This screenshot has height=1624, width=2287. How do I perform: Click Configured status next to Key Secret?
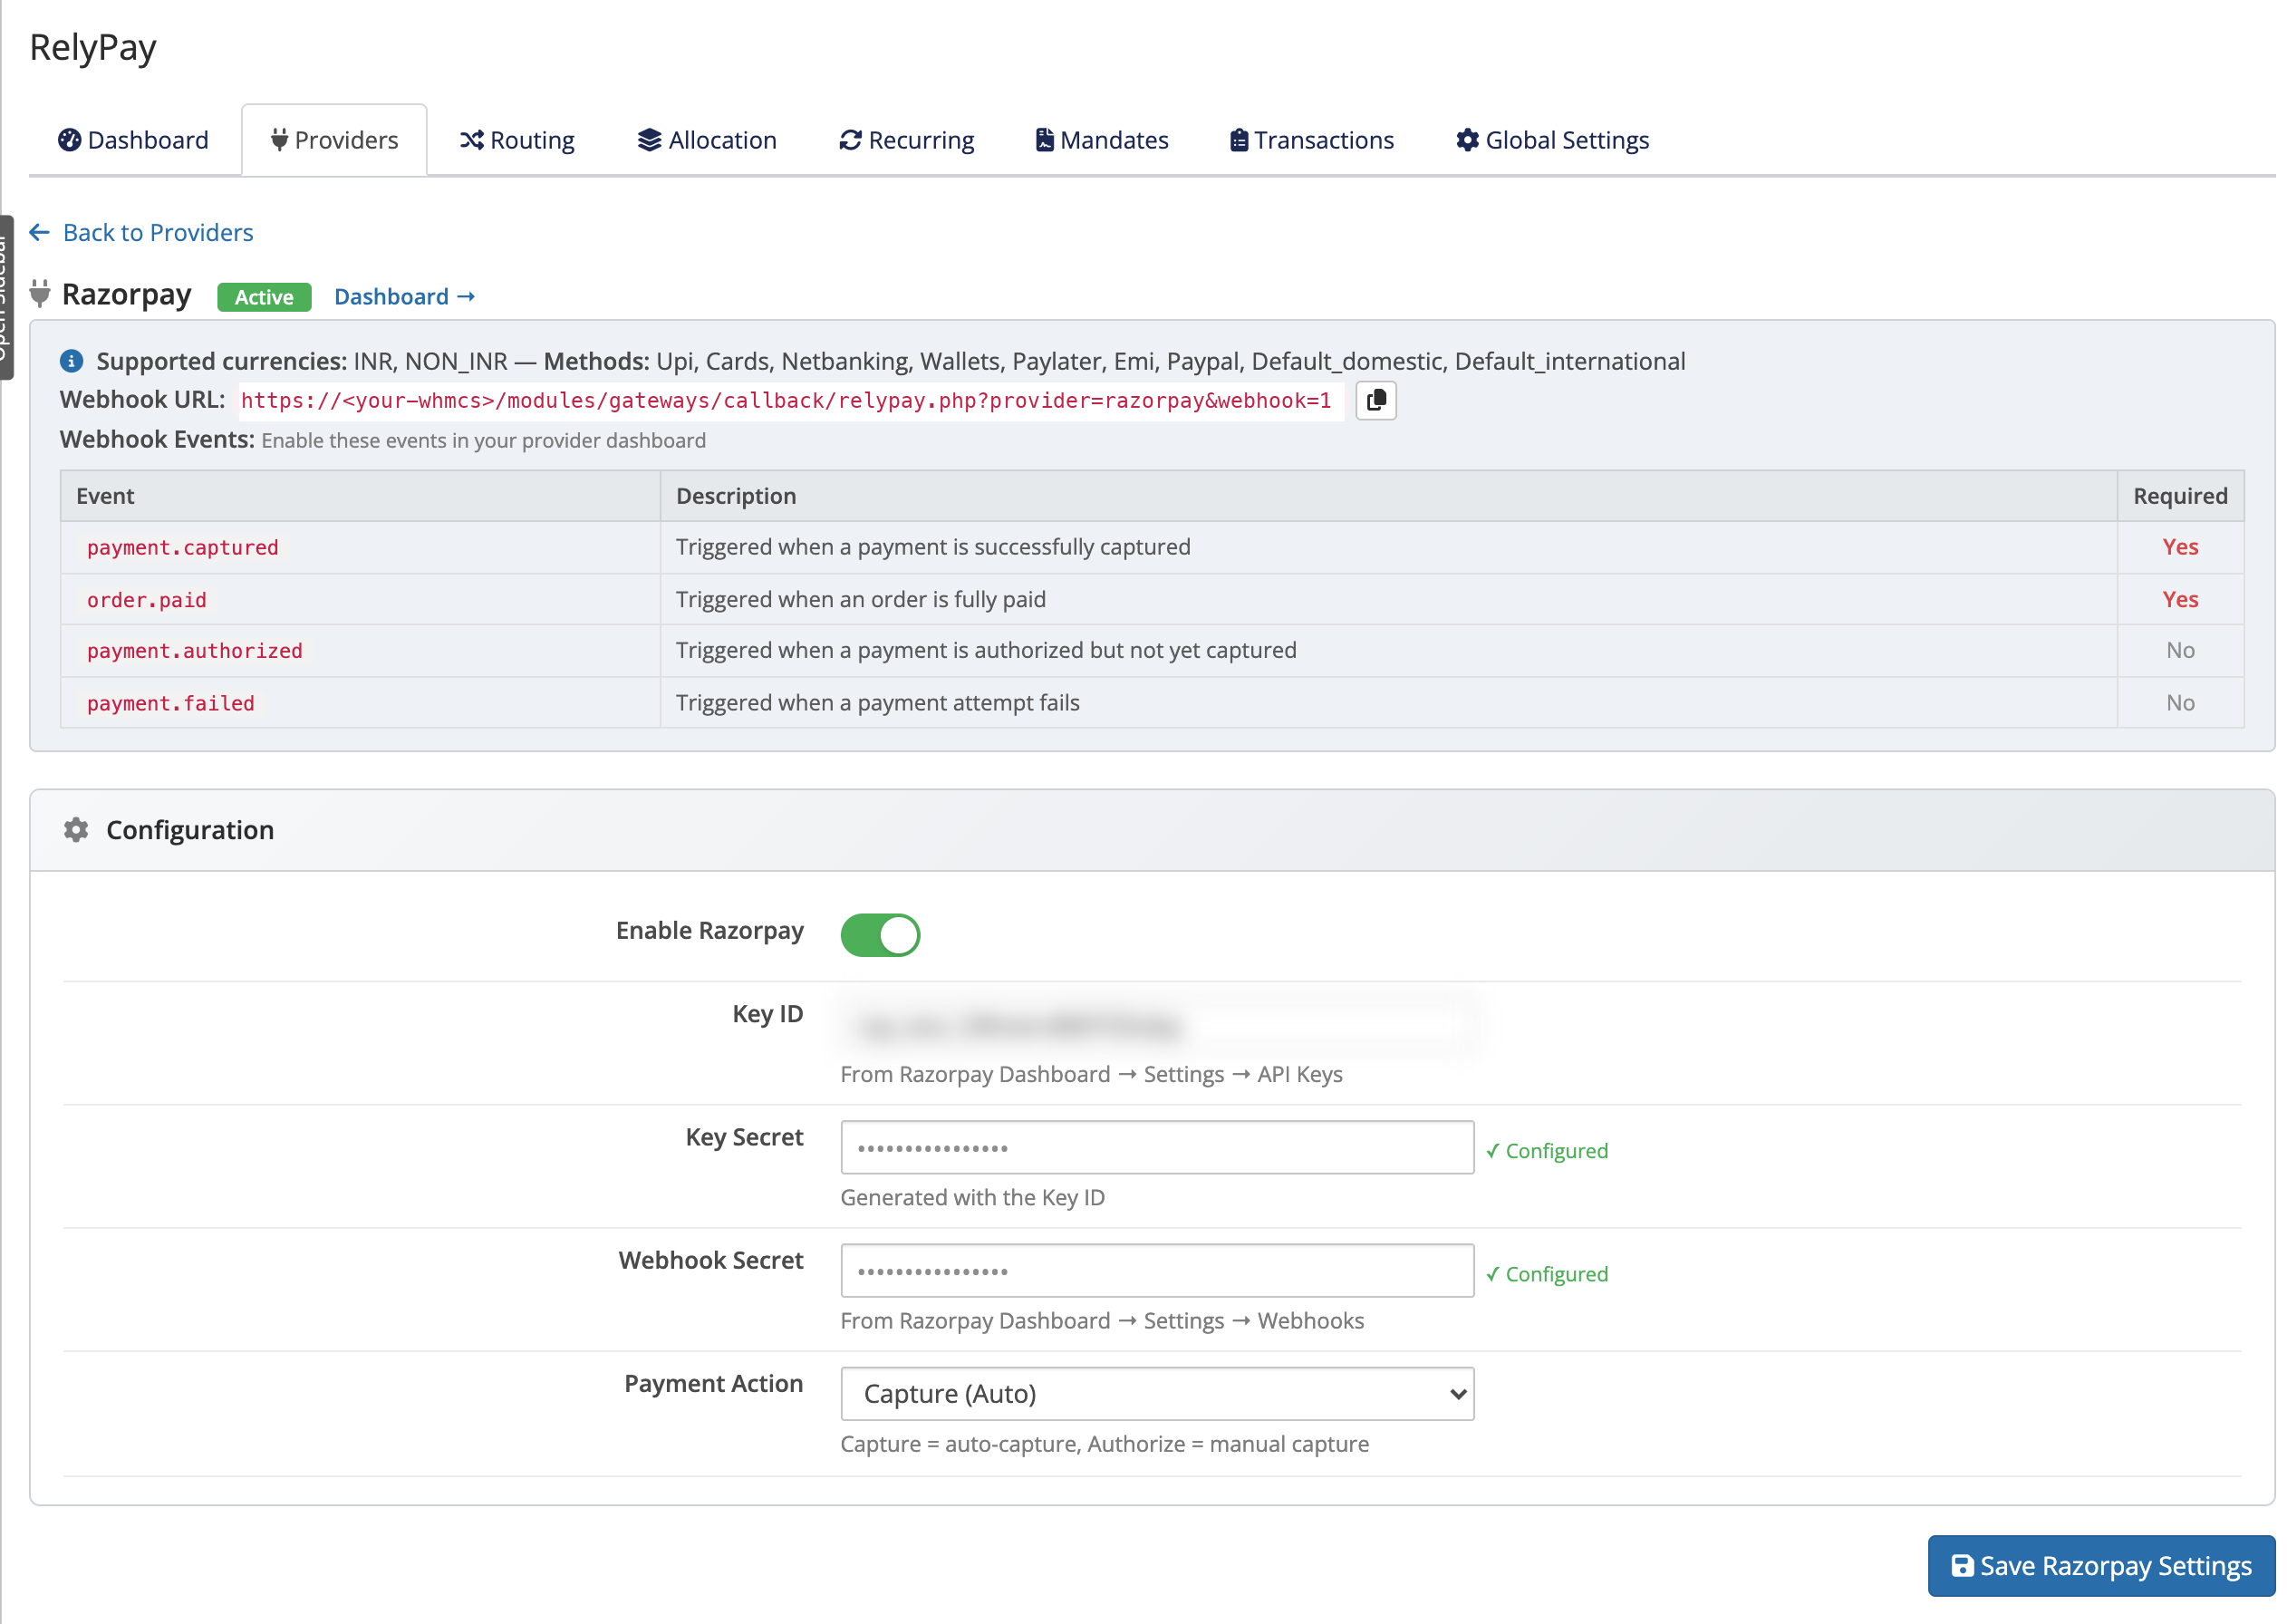coord(1547,1151)
